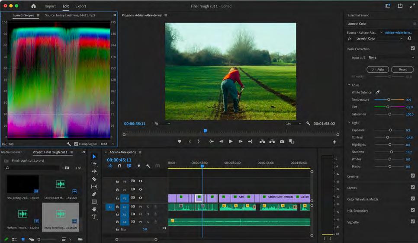
Task: Go to the Home screen icon
Action: coord(33,6)
